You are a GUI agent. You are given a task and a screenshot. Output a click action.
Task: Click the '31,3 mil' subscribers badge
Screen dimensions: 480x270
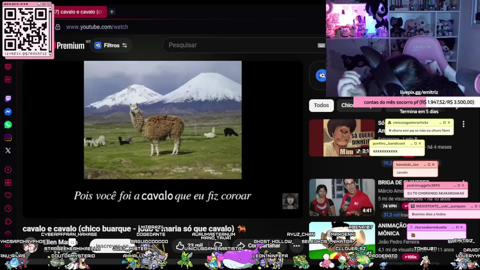tap(391, 215)
